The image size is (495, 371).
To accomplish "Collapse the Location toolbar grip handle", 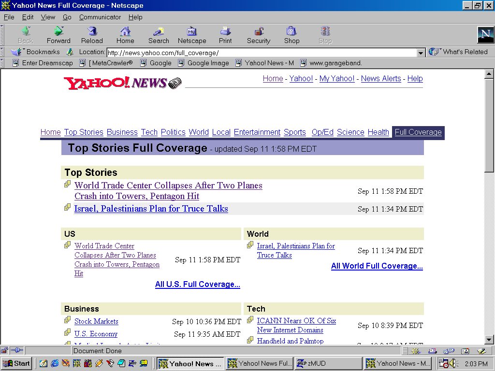I will pyautogui.click(x=2, y=52).
